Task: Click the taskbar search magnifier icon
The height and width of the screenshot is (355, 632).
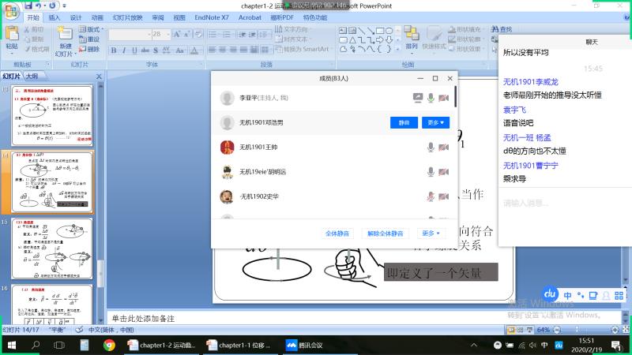Action: (36, 346)
